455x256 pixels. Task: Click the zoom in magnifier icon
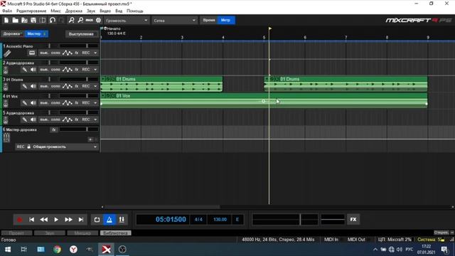click(x=71, y=21)
